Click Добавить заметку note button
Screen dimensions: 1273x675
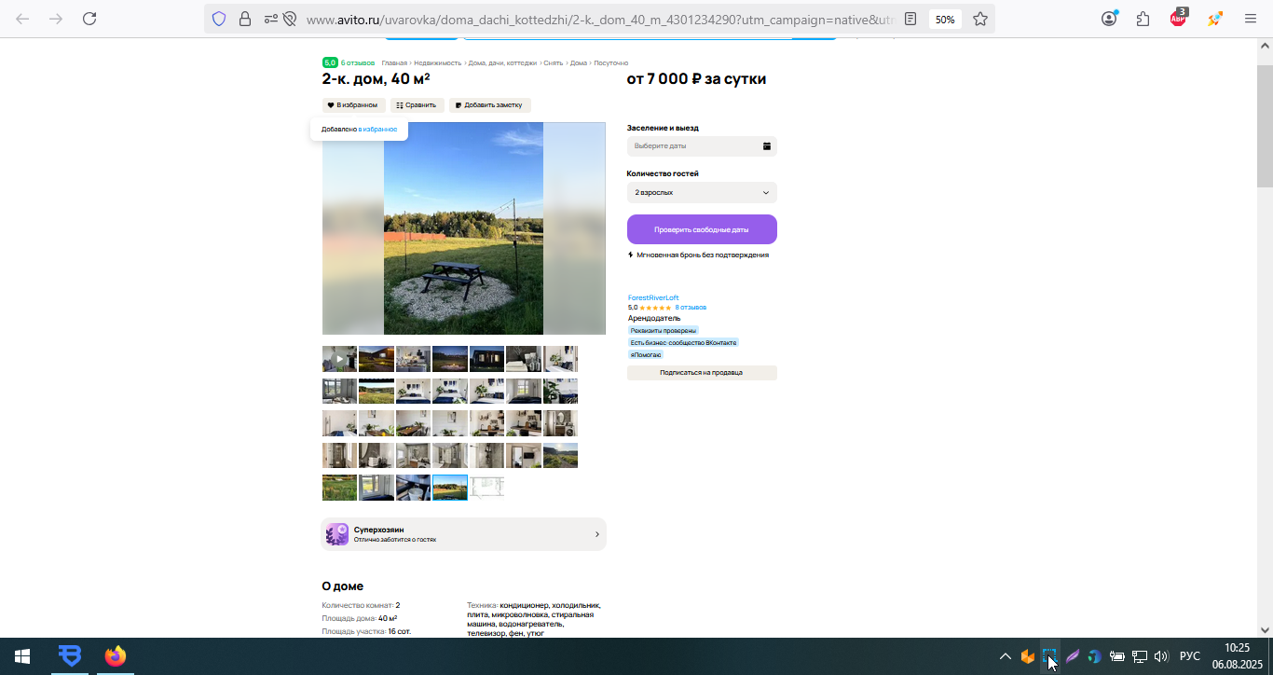(489, 105)
